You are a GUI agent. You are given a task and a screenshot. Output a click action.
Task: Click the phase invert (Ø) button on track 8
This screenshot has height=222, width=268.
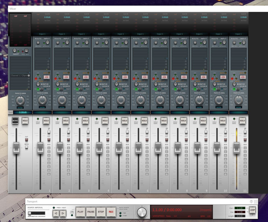click(x=186, y=132)
